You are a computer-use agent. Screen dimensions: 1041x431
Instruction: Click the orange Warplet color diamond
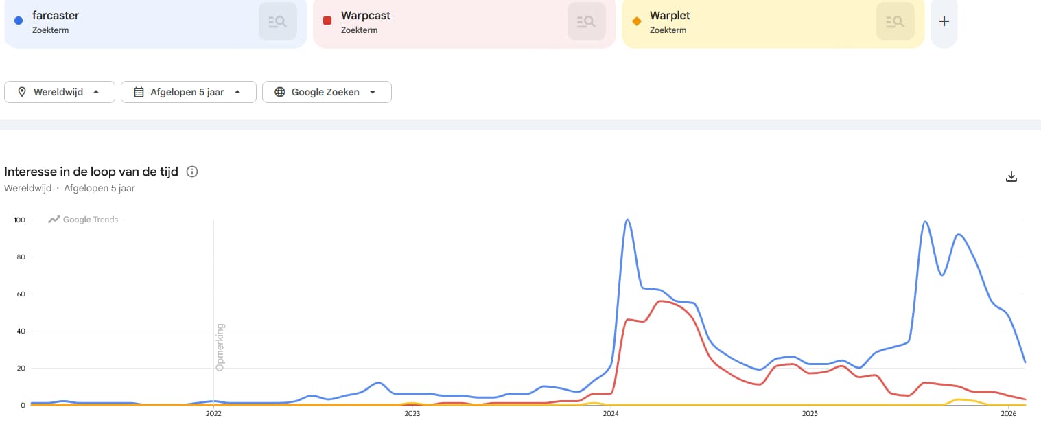pyautogui.click(x=636, y=21)
